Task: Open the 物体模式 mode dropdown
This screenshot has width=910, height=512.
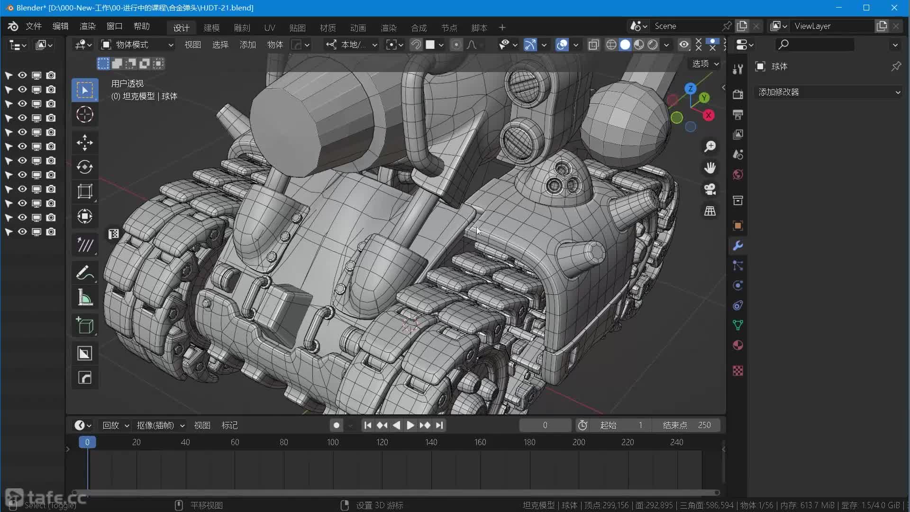Action: (137, 45)
